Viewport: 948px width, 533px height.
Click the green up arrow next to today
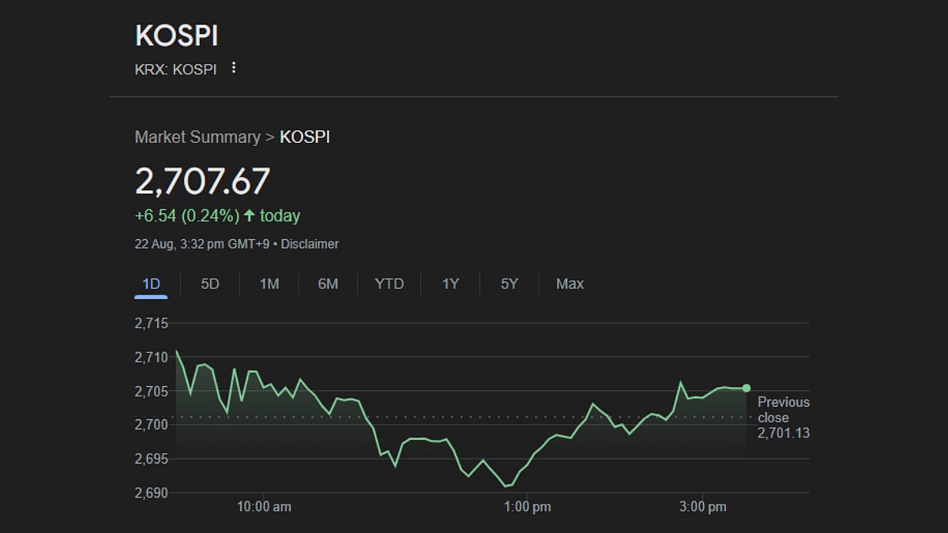tap(250, 216)
